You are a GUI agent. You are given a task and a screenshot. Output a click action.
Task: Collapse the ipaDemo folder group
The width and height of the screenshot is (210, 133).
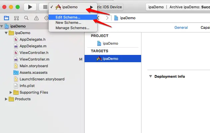[6, 33]
